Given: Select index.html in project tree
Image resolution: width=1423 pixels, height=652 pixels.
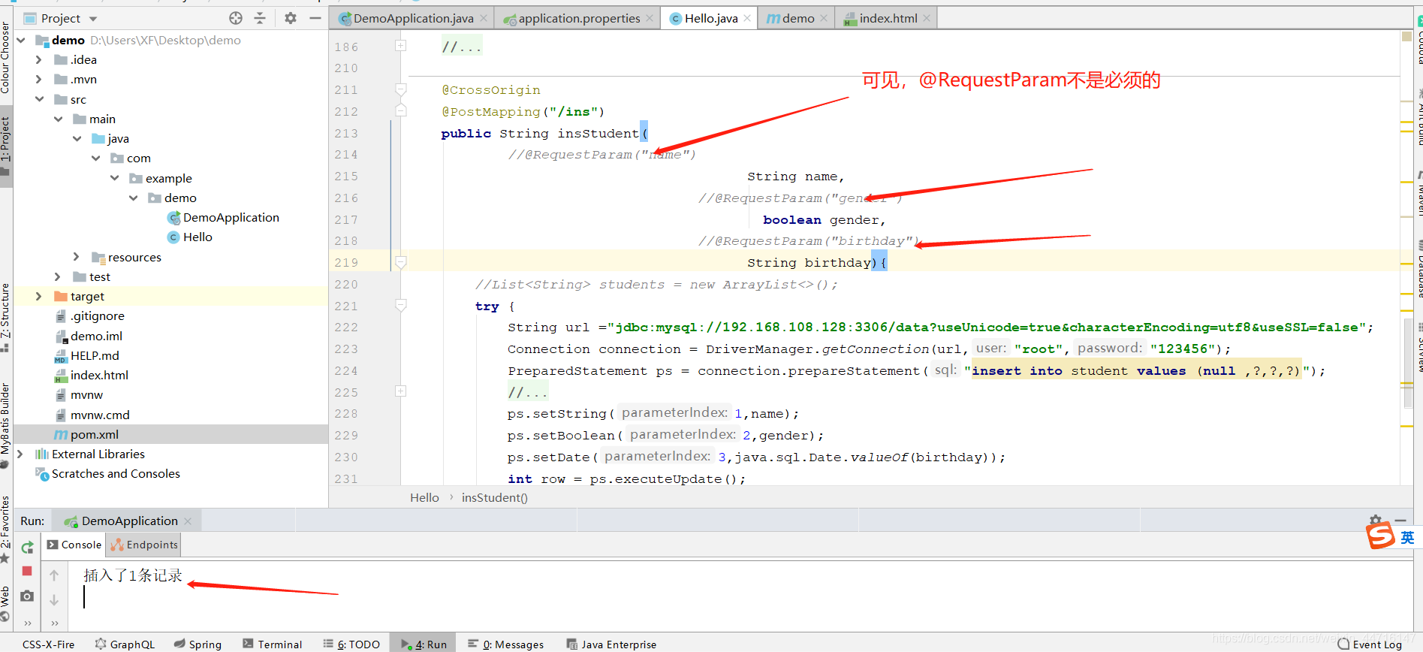Looking at the screenshot, I should tap(92, 375).
